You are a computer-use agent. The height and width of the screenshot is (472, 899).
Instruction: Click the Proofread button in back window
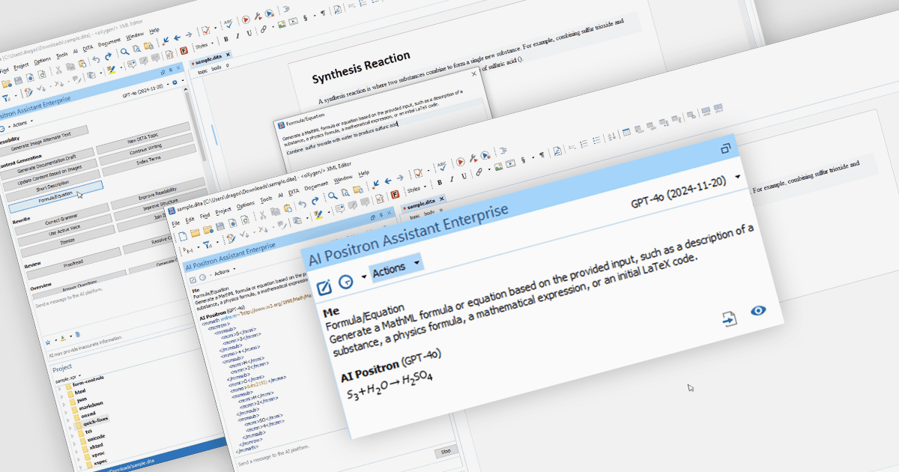click(73, 265)
